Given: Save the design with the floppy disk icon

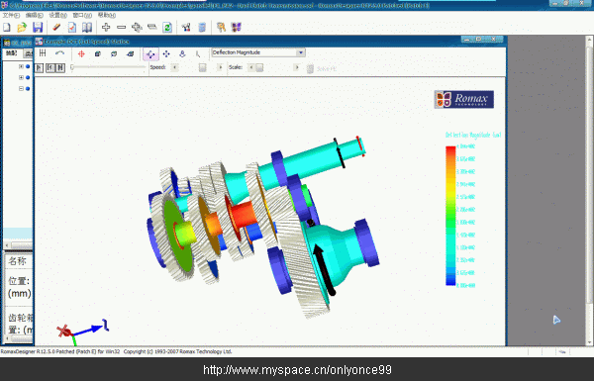Looking at the screenshot, I should point(38,28).
